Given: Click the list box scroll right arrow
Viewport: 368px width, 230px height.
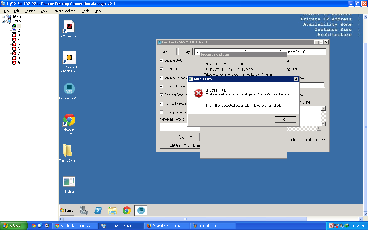Looking at the screenshot, I should click(319, 129).
